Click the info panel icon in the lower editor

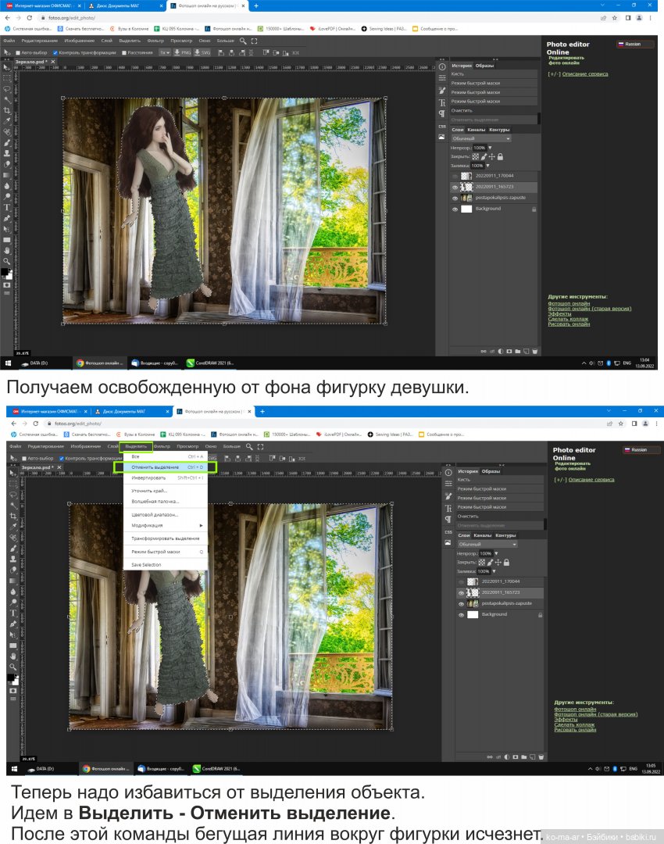[x=448, y=472]
